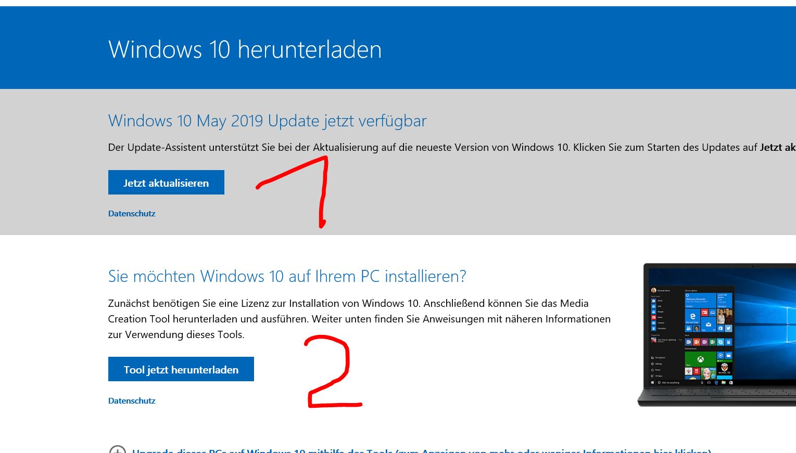The image size is (796, 453).
Task: Click Twitter bird tile in laptop image
Action: click(728, 329)
